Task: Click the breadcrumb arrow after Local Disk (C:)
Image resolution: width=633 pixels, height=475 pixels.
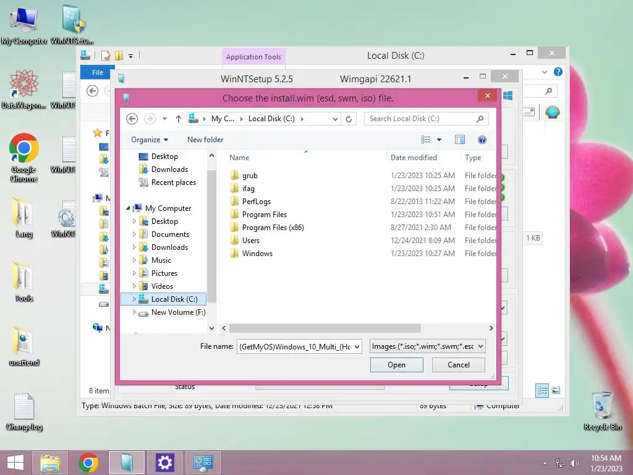Action: click(x=302, y=119)
